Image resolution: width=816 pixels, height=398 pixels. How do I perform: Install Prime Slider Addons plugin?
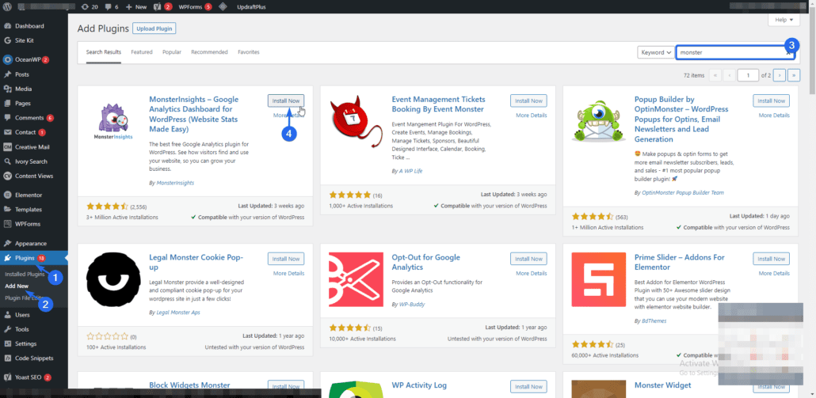point(772,259)
